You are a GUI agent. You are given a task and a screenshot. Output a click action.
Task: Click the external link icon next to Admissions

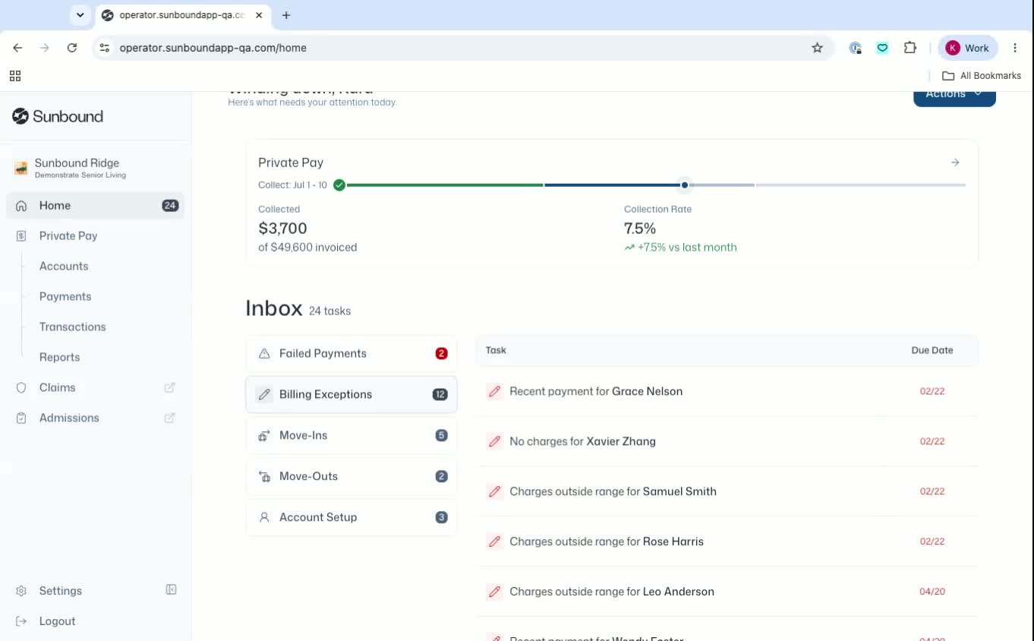[170, 418]
